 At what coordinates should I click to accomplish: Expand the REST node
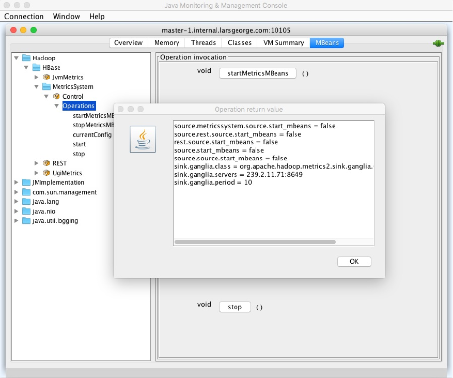point(36,163)
